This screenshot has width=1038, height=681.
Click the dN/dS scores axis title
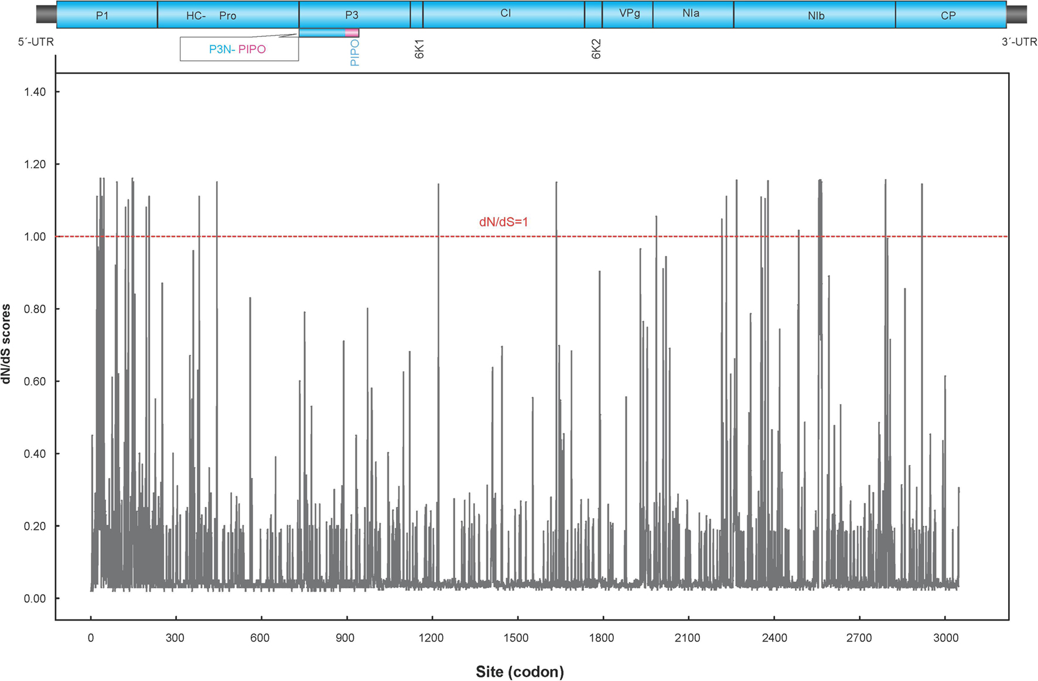[6, 344]
